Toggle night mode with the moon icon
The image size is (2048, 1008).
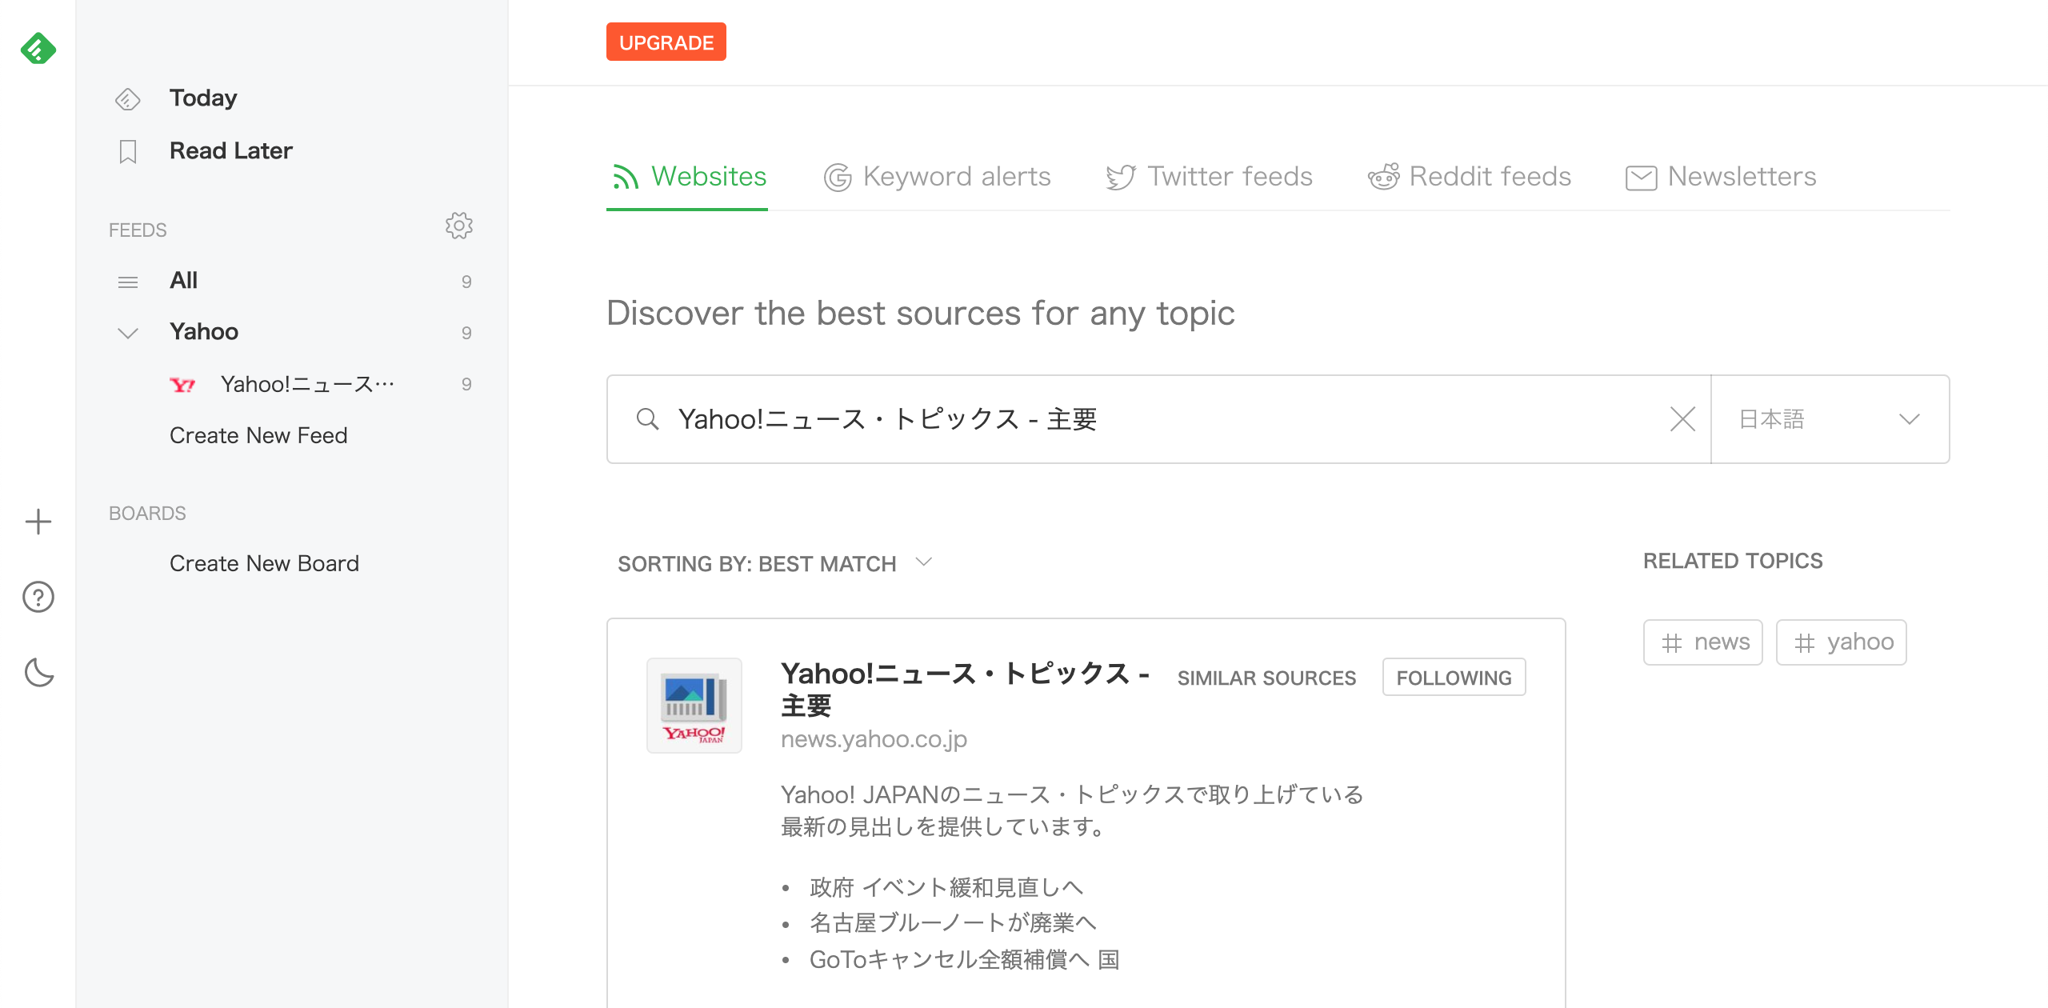(39, 672)
